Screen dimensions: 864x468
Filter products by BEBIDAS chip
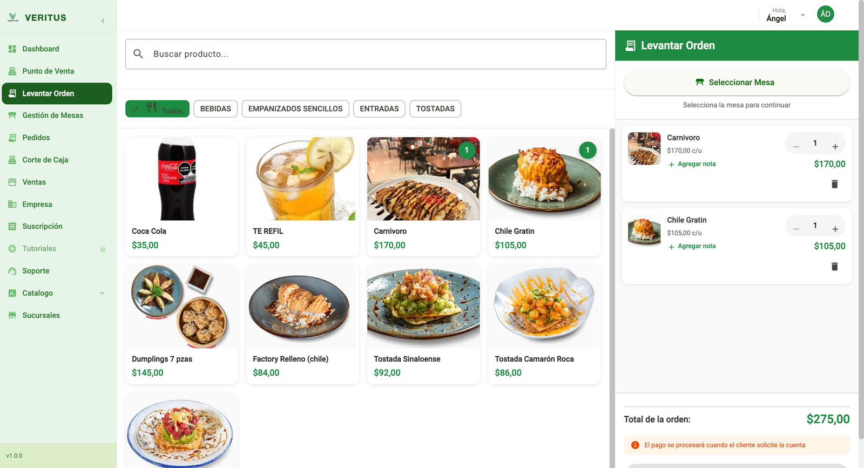pyautogui.click(x=215, y=108)
